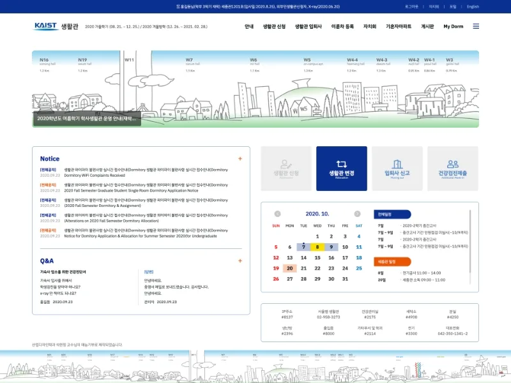Open the health checkup submission tile
The image size is (511, 383).
click(x=453, y=169)
